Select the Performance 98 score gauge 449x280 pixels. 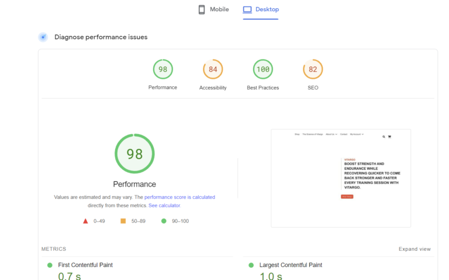pyautogui.click(x=163, y=69)
